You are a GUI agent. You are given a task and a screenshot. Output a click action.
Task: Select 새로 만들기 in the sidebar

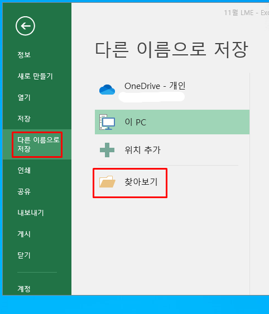click(x=35, y=76)
